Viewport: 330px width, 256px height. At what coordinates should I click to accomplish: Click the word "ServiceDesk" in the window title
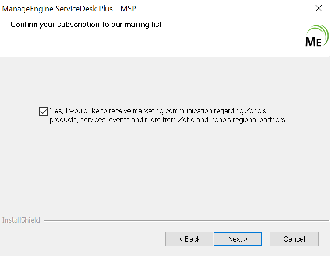tap(77, 8)
